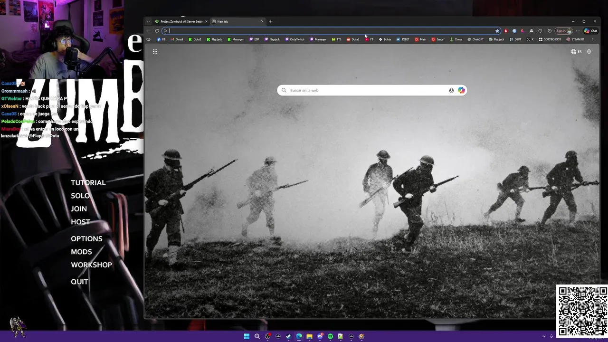Open Spotify from the taskbar
Image resolution: width=608 pixels, height=342 pixels.
coord(330,336)
